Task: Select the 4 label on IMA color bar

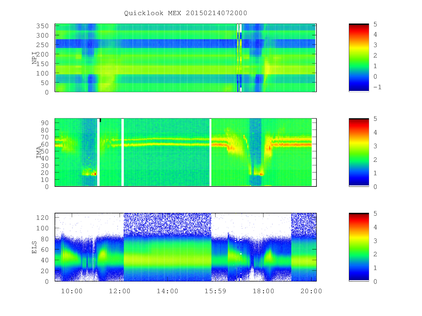Action: (375, 132)
